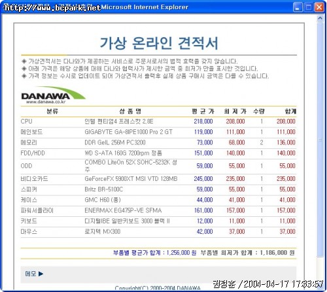Select the 상품명 column header
This screenshot has height=292, width=327.
[x=130, y=112]
